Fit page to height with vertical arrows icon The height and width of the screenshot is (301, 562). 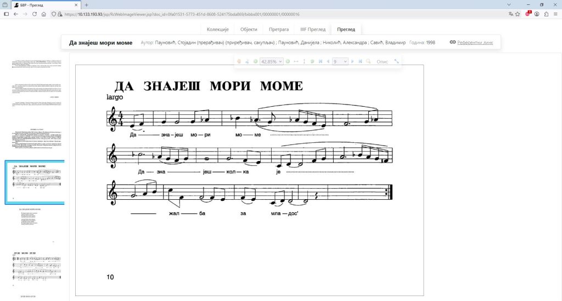[x=304, y=61]
